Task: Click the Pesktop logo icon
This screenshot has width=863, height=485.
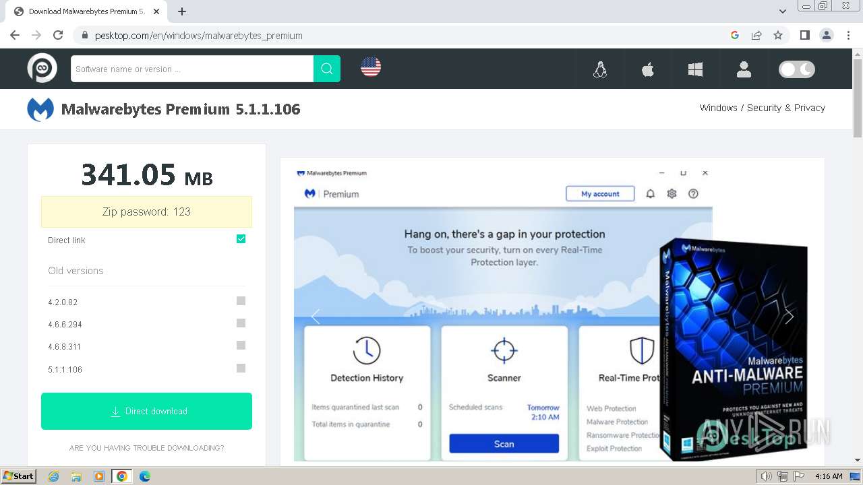Action: [42, 68]
